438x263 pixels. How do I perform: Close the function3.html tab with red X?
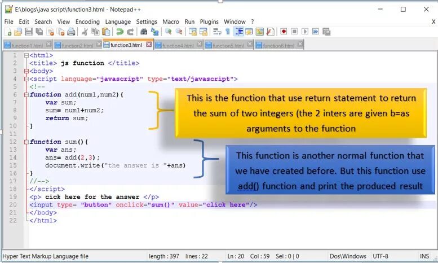coord(149,45)
